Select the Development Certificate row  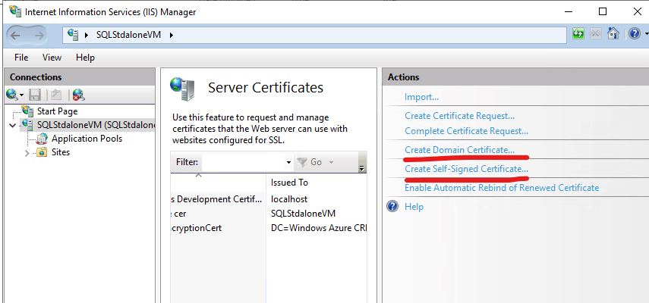(218, 199)
